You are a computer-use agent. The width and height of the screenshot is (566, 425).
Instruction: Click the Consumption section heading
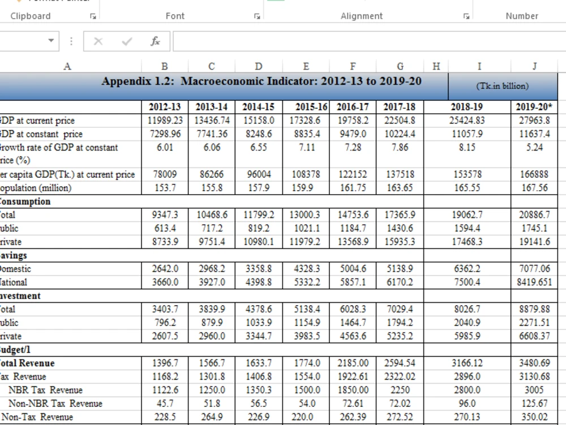[x=24, y=201]
